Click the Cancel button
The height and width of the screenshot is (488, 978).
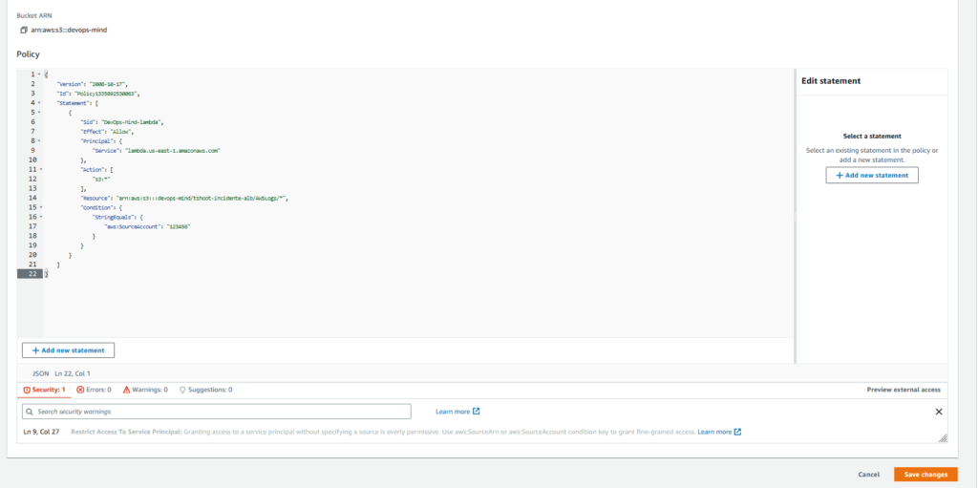[x=869, y=475]
